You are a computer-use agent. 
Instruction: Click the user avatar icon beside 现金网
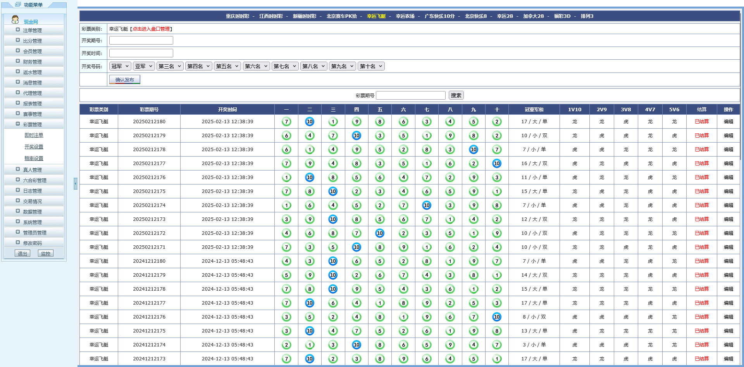point(15,19)
